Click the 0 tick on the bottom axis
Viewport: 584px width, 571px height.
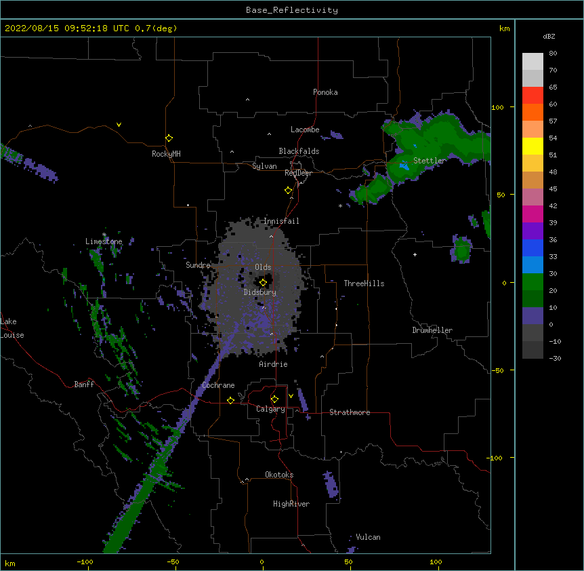pyautogui.click(x=262, y=562)
